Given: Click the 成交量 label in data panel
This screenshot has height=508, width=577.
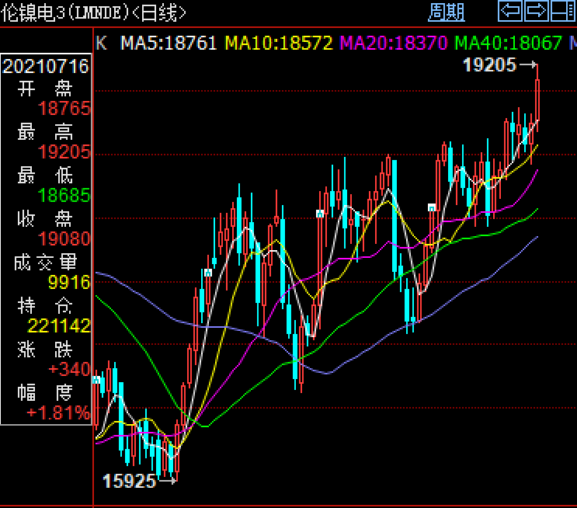Looking at the screenshot, I should 45,263.
